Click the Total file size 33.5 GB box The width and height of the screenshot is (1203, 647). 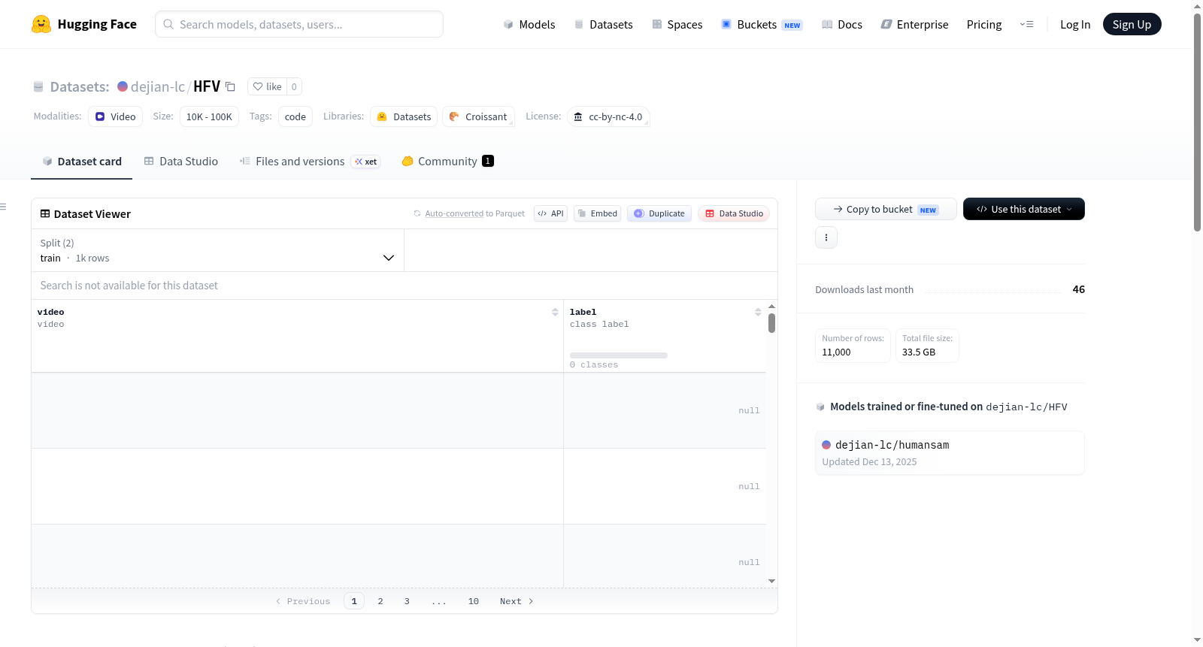click(x=927, y=346)
